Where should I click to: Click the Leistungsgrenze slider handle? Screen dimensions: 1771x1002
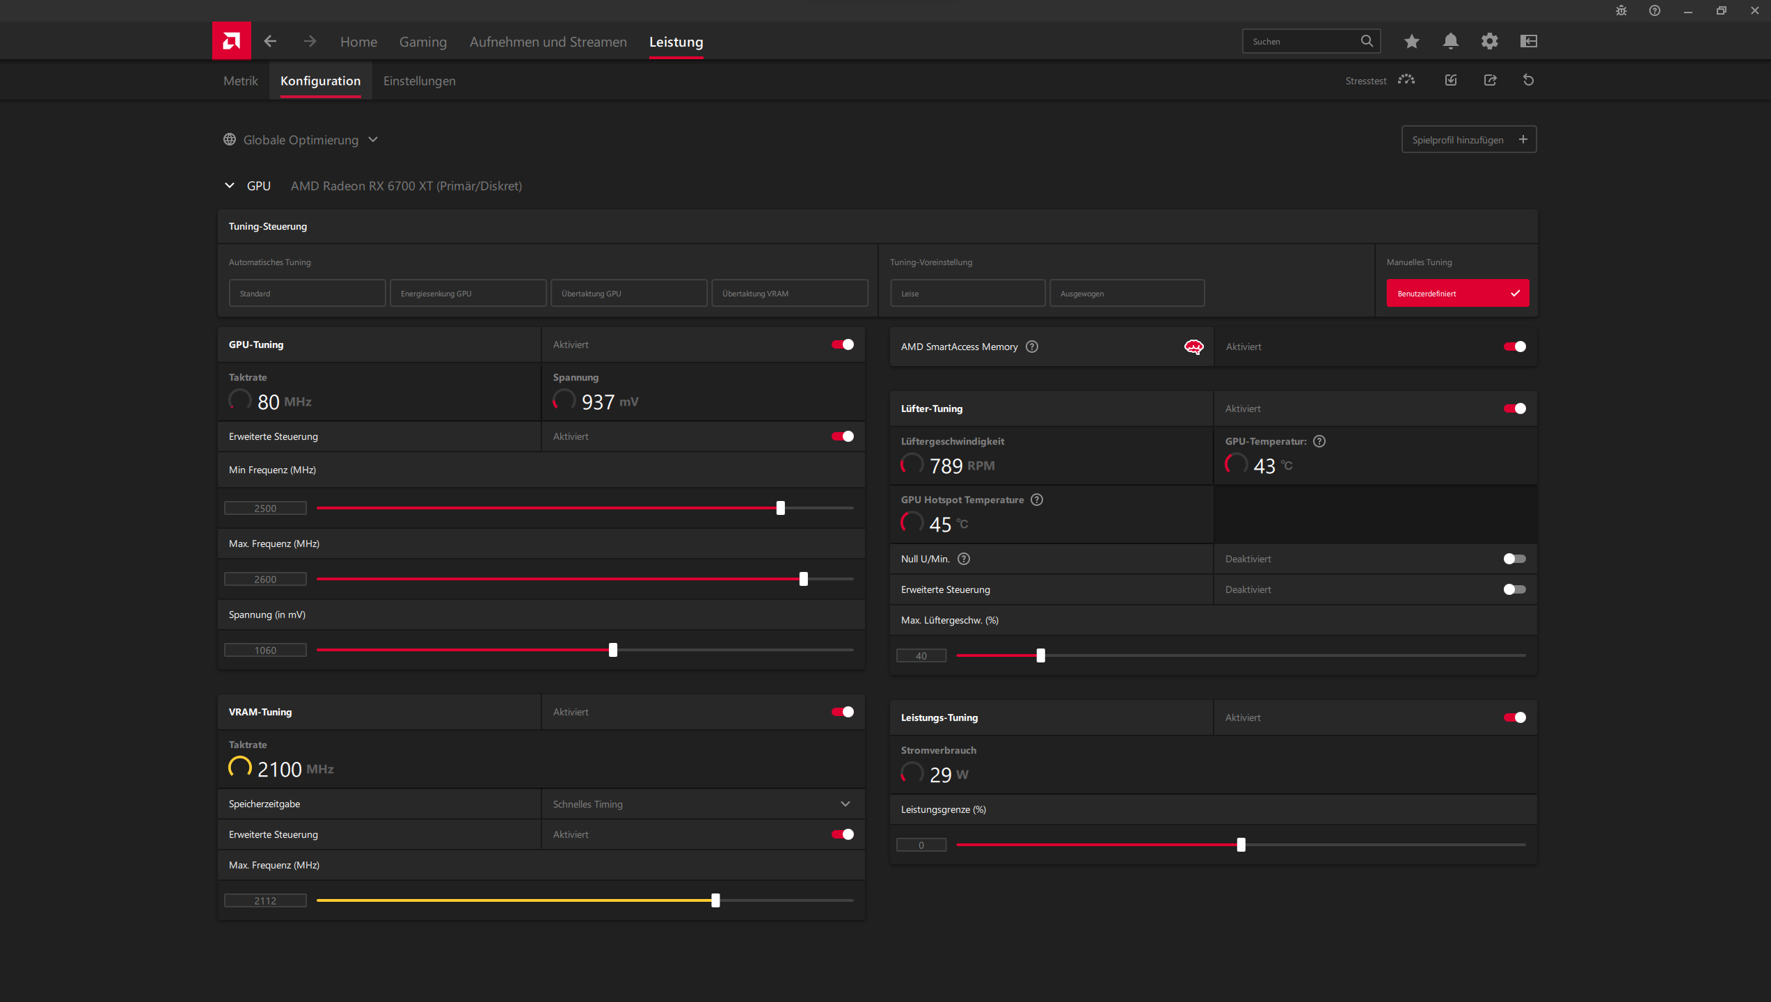1241,845
